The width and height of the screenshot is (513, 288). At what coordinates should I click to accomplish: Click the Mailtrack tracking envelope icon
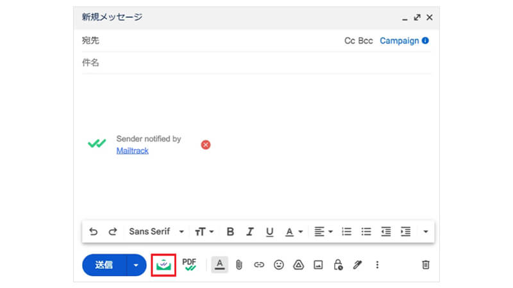point(164,265)
